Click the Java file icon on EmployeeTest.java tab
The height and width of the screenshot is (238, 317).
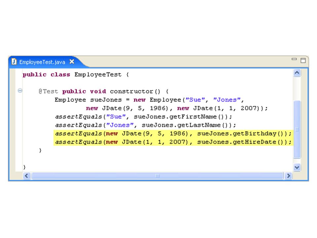[x=14, y=61]
